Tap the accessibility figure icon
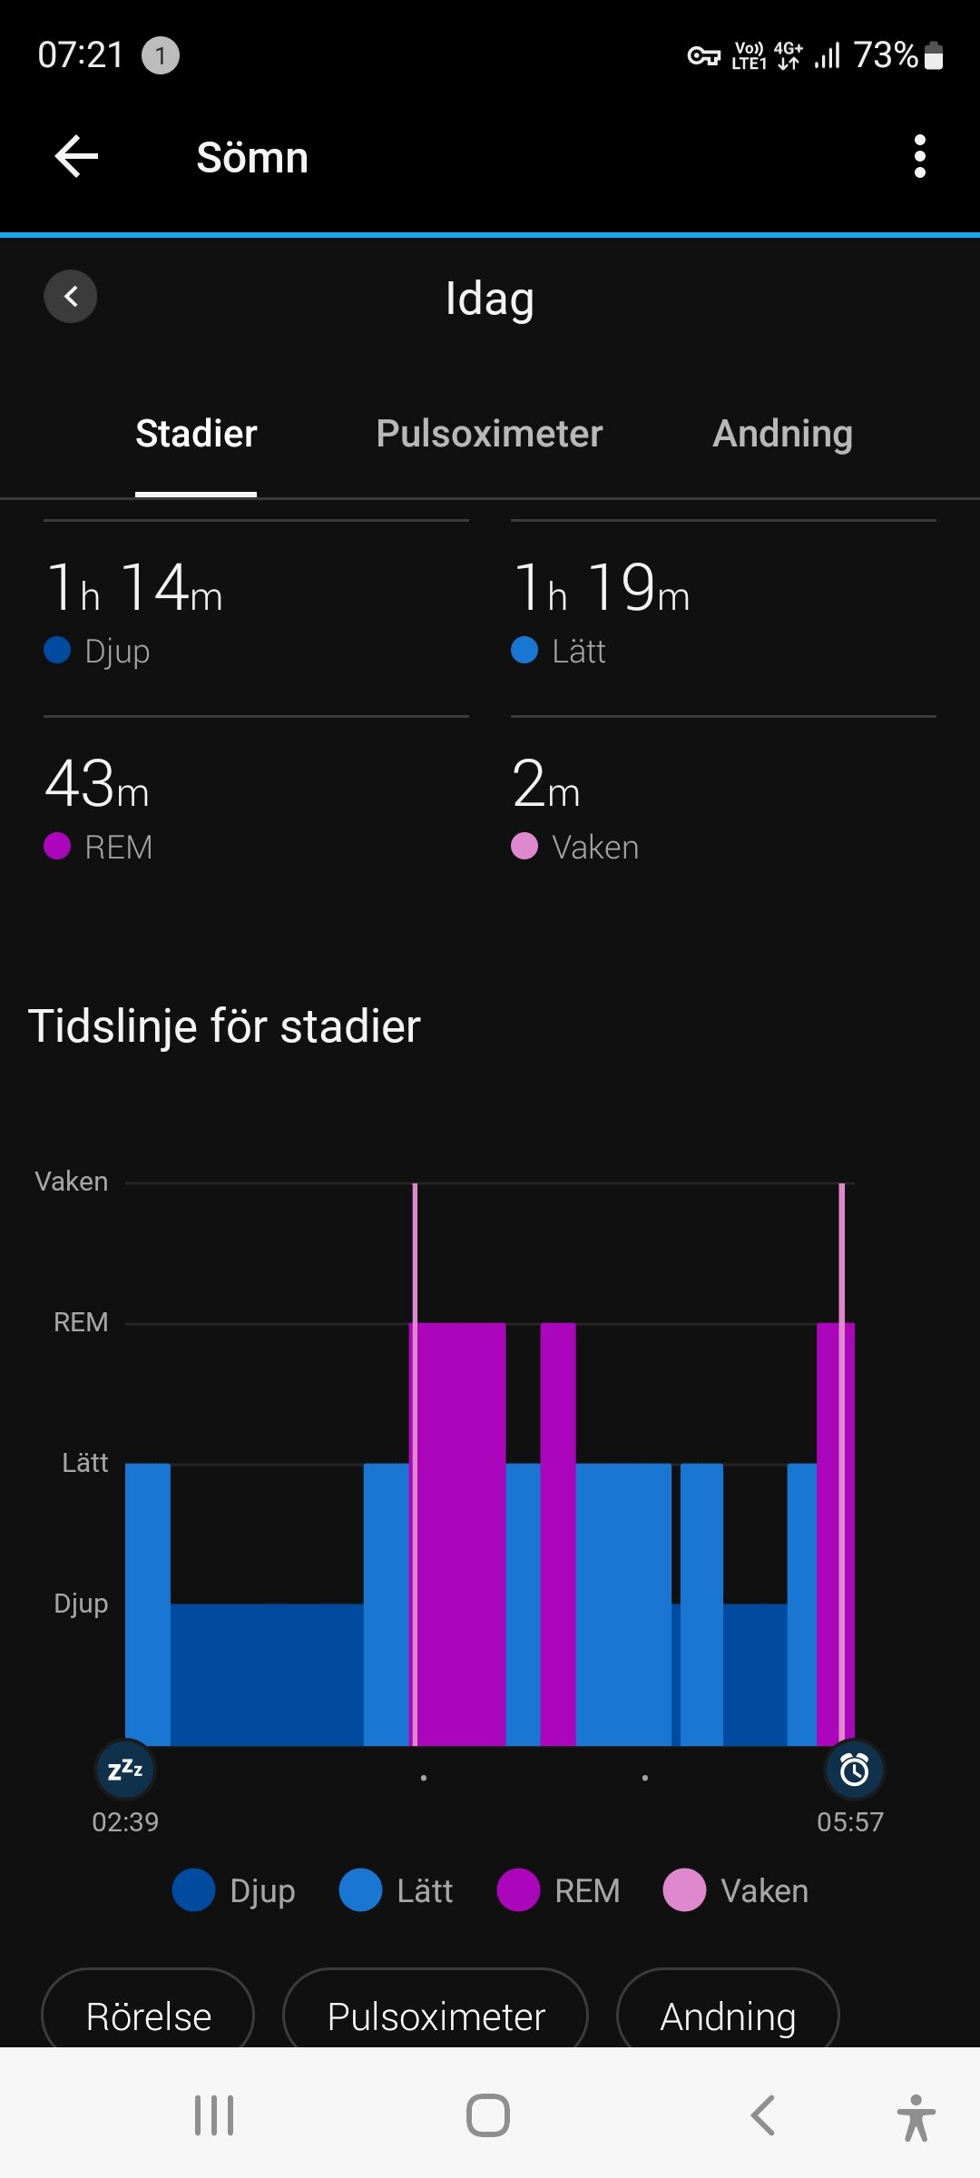 click(916, 2117)
